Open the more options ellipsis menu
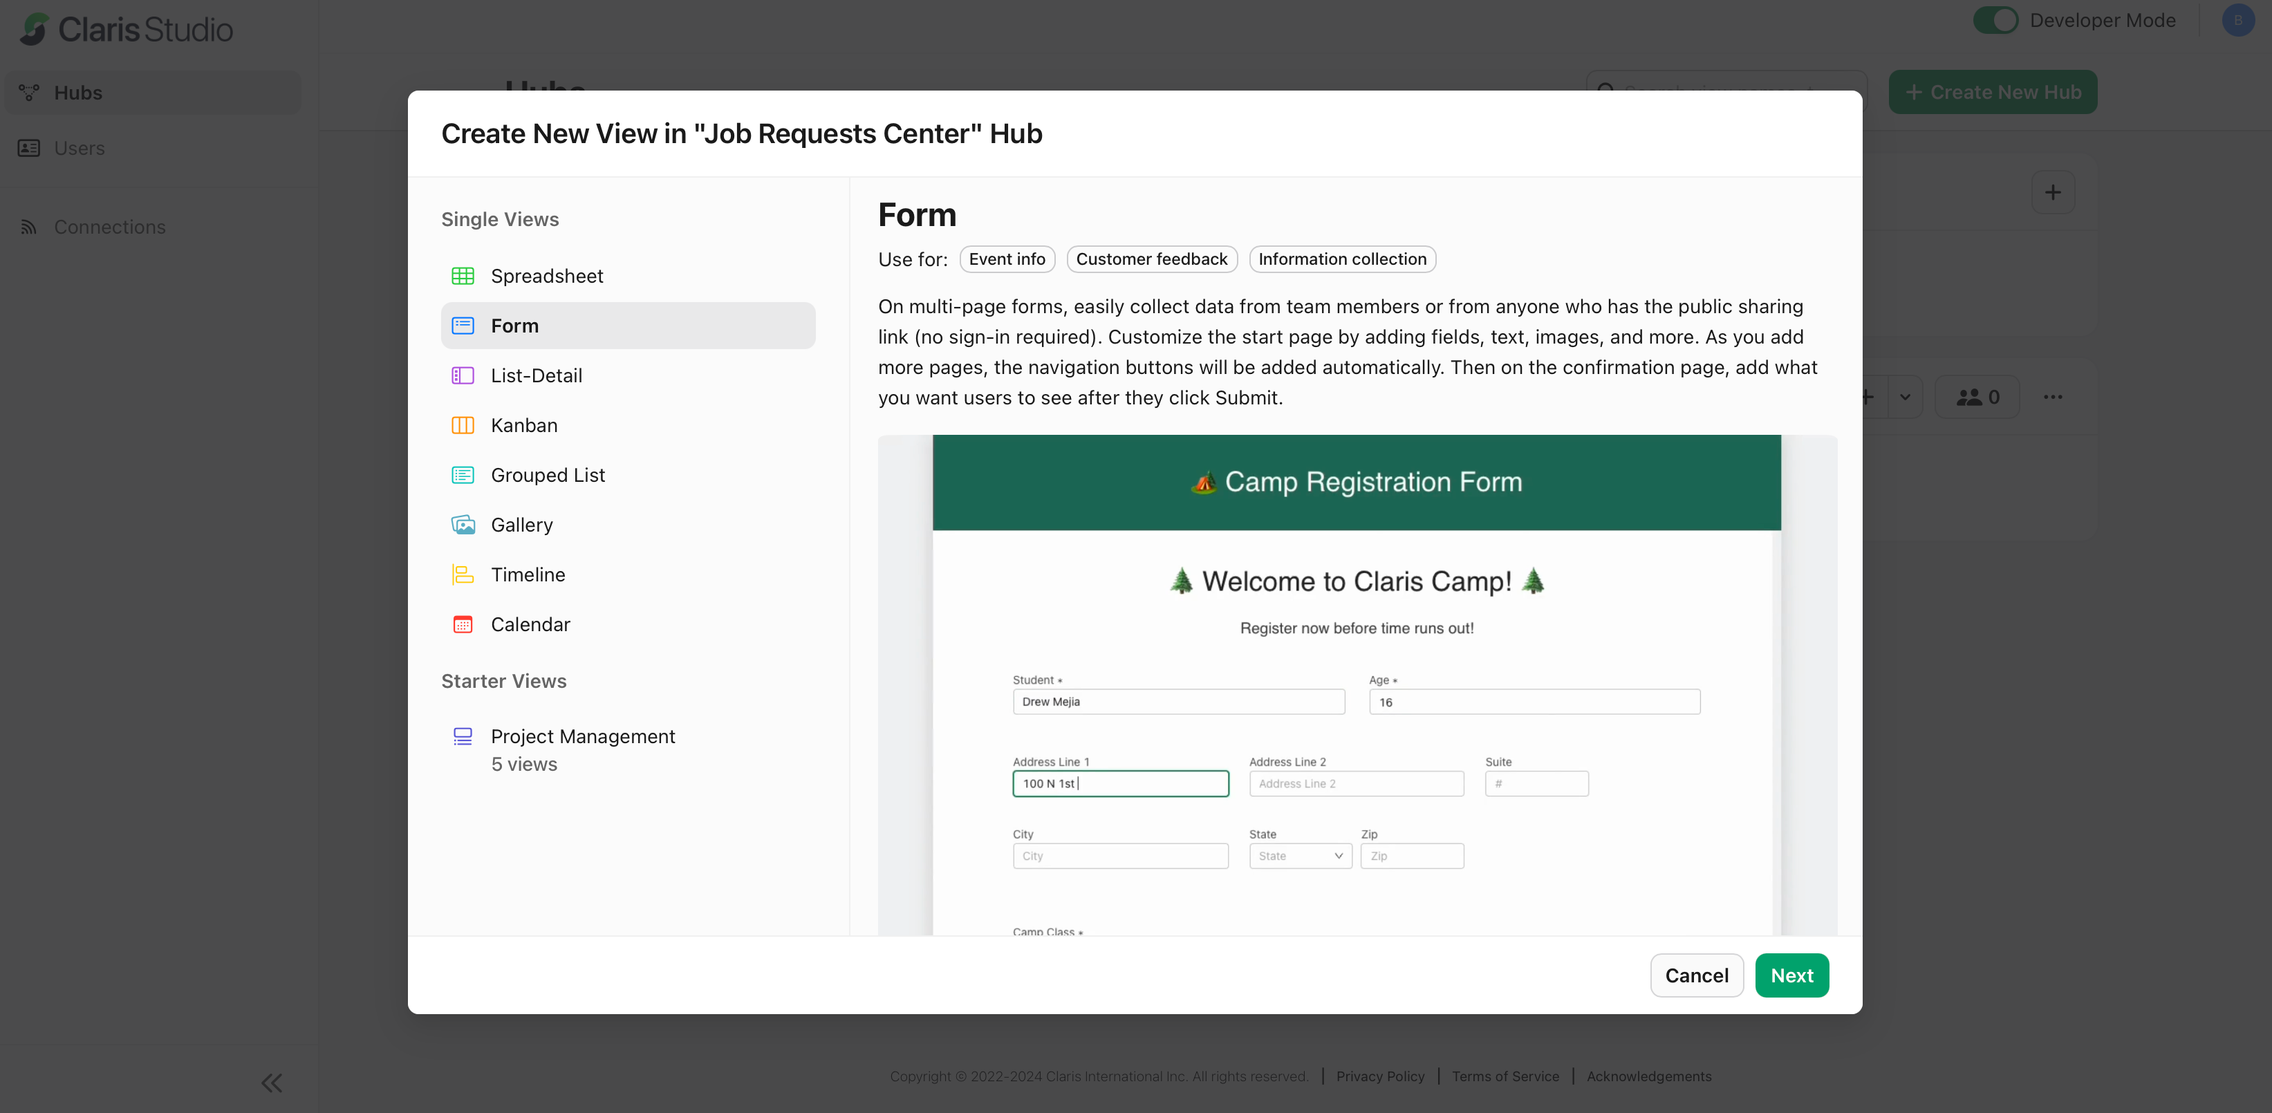Image resolution: width=2272 pixels, height=1113 pixels. (x=2054, y=397)
